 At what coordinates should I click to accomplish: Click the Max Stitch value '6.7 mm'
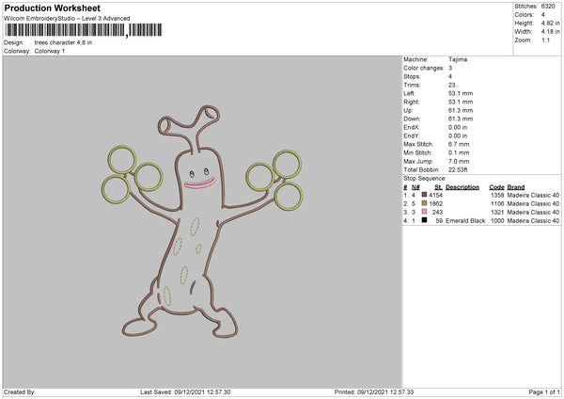459,144
